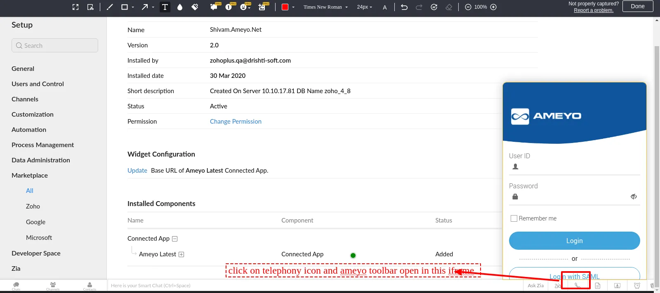Select Zoho under Marketplace
Image resolution: width=660 pixels, height=293 pixels.
click(x=33, y=206)
